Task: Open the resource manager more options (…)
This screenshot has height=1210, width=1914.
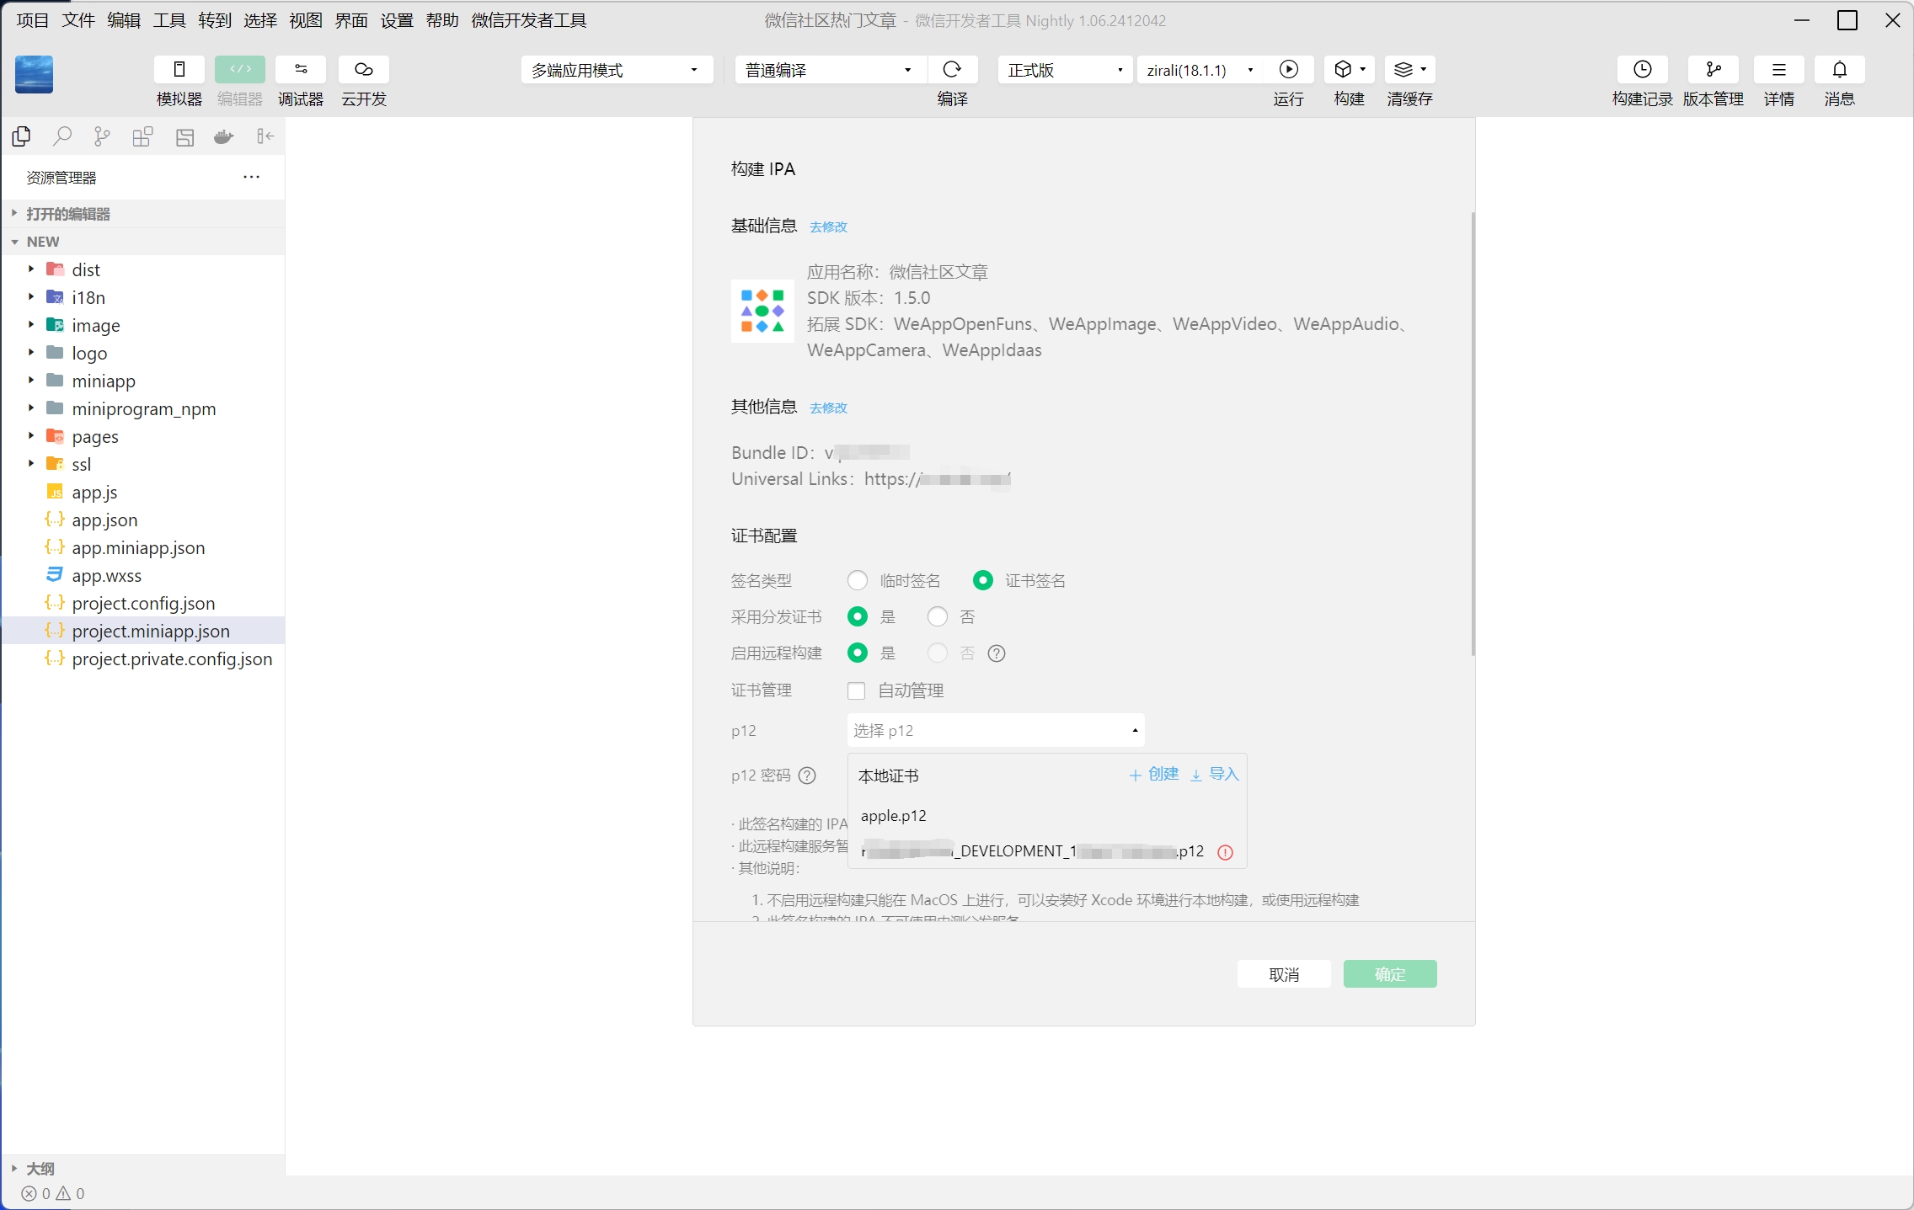Action: pos(251,177)
